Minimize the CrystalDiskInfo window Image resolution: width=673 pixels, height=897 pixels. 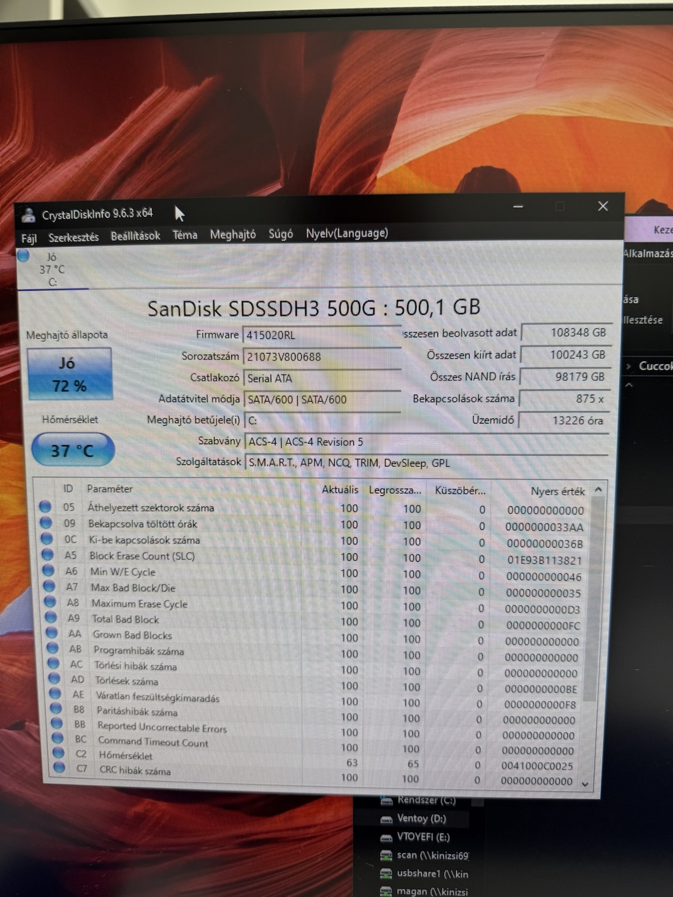tap(518, 207)
